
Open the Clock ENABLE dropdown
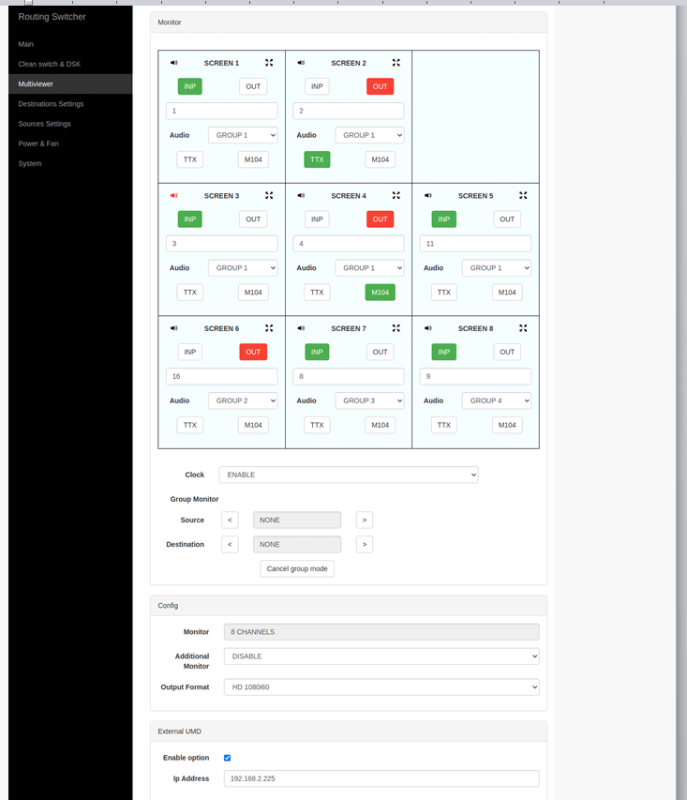coord(348,475)
